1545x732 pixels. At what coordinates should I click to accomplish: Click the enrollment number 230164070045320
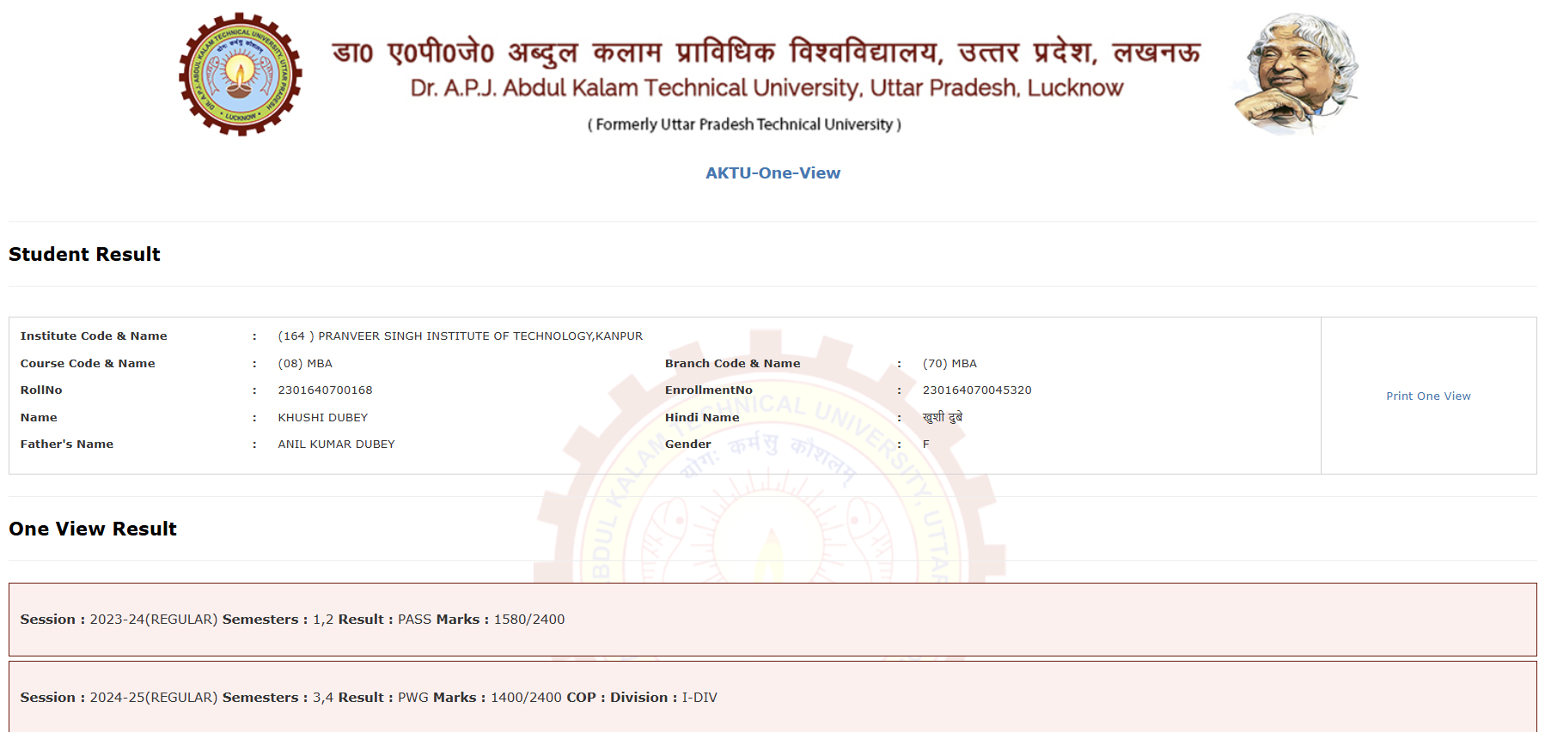[x=977, y=390]
